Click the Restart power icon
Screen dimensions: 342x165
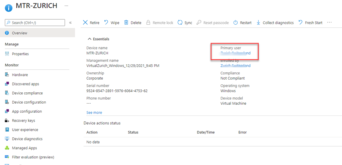235,23
